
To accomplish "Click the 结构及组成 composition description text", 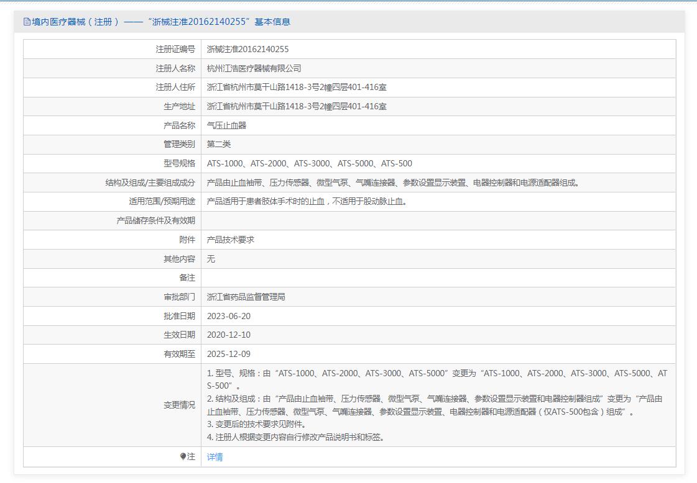I will pyautogui.click(x=393, y=183).
